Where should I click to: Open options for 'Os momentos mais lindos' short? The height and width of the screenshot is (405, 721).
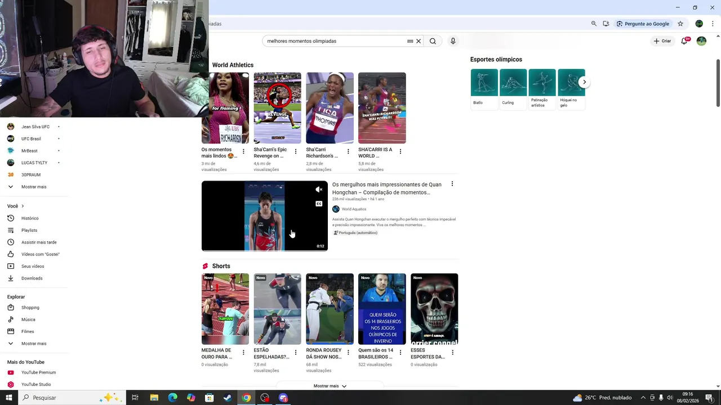click(243, 151)
